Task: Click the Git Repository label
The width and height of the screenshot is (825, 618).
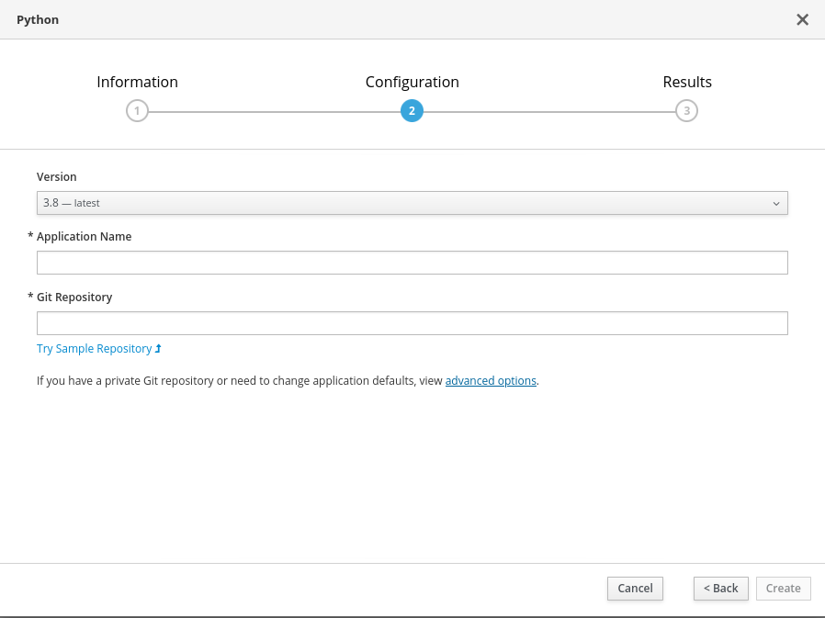Action: (x=74, y=298)
